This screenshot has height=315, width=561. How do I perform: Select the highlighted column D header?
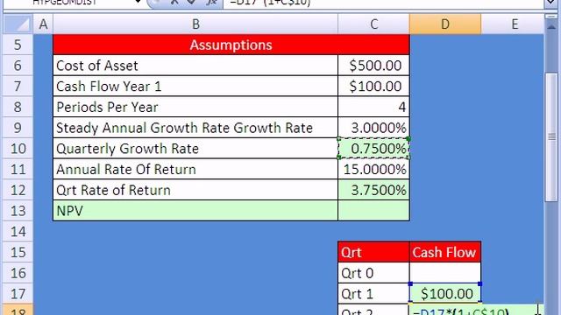[x=445, y=24]
